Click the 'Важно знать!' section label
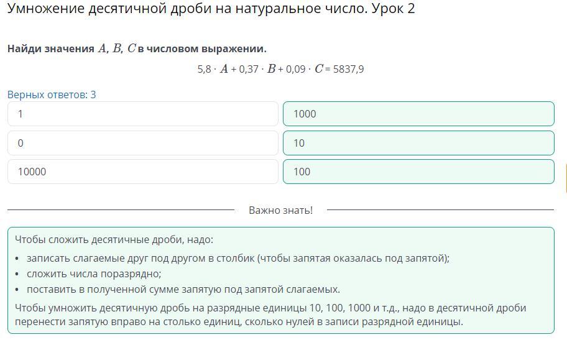Image resolution: width=567 pixels, height=345 pixels. [x=280, y=210]
